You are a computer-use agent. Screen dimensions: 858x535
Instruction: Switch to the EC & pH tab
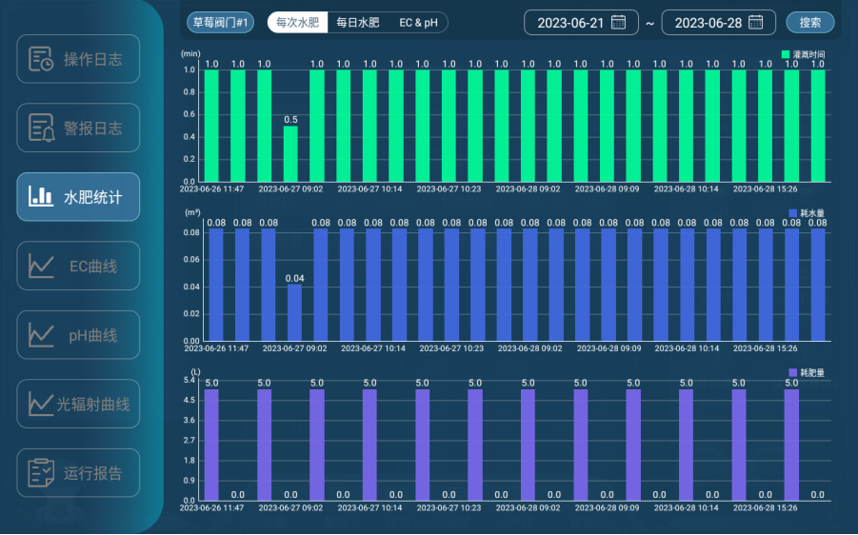418,23
